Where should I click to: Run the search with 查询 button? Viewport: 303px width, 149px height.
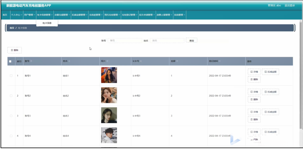(192, 41)
